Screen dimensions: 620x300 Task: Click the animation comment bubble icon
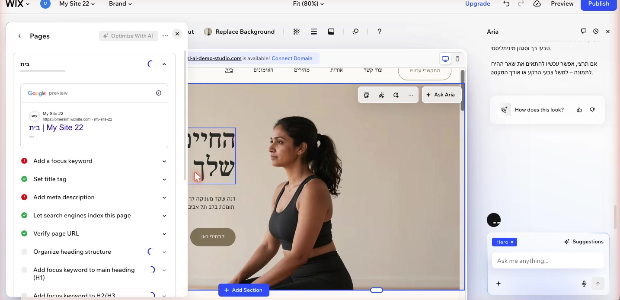click(x=355, y=32)
